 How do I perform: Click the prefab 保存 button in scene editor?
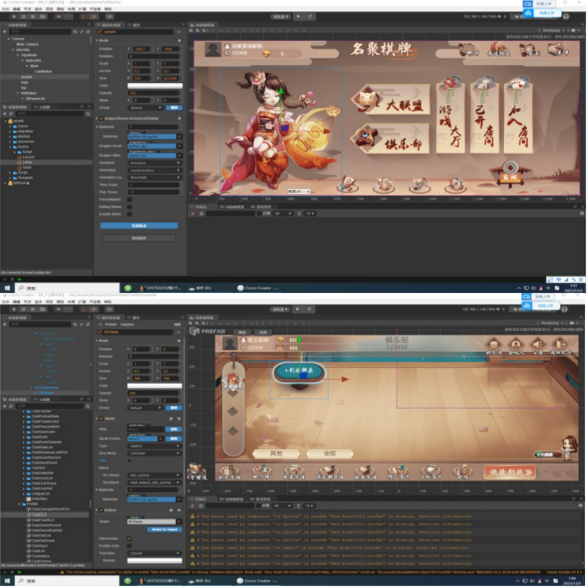pyautogui.click(x=242, y=332)
